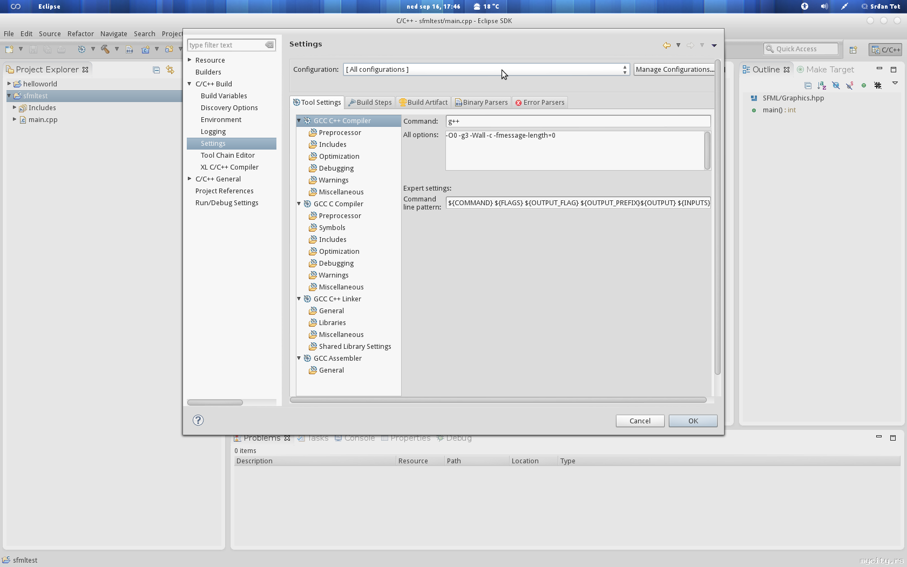Cancel the Settings dialog
Viewport: 907px width, 567px height.
coord(640,421)
